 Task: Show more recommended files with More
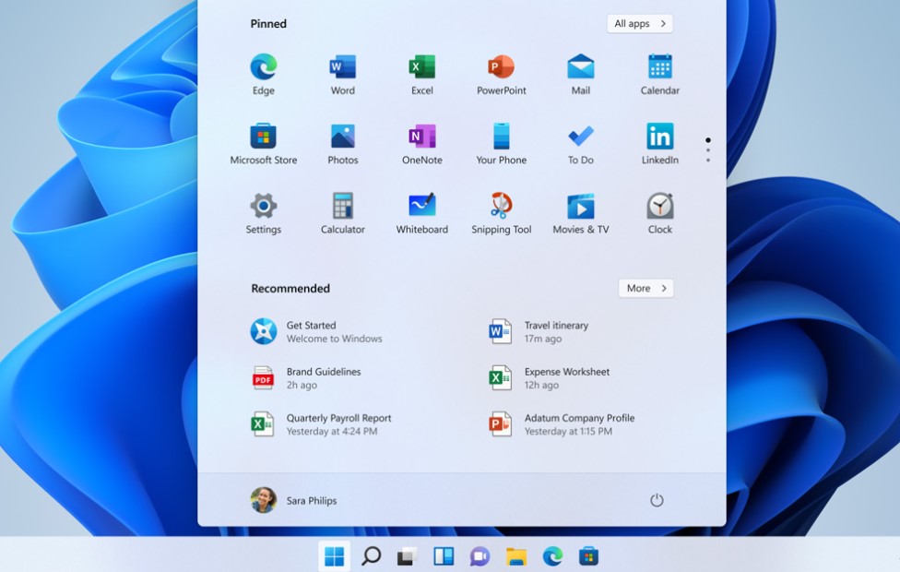(x=645, y=288)
